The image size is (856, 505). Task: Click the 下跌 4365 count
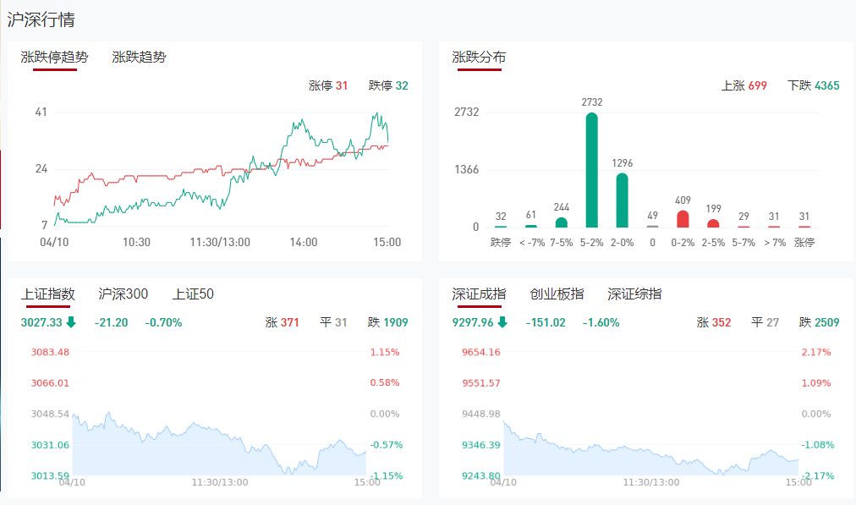[813, 85]
